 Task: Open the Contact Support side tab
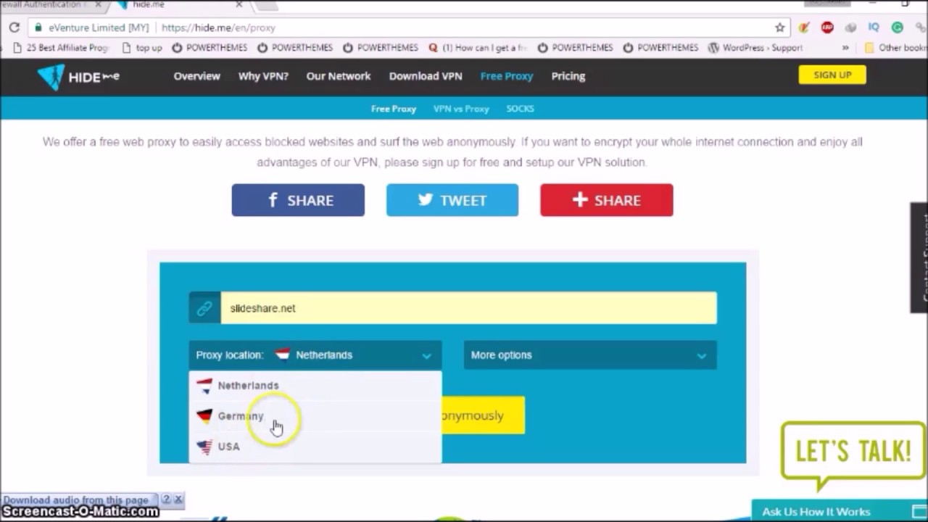point(919,258)
